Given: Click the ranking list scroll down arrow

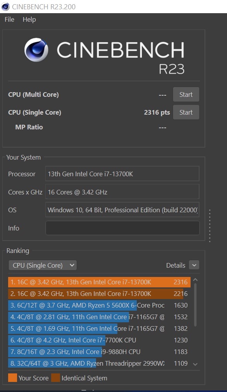Looking at the screenshot, I should pos(196,364).
